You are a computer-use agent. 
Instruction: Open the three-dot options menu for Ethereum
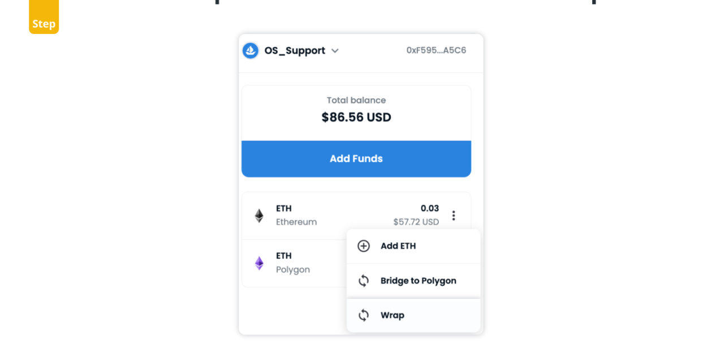pos(454,215)
